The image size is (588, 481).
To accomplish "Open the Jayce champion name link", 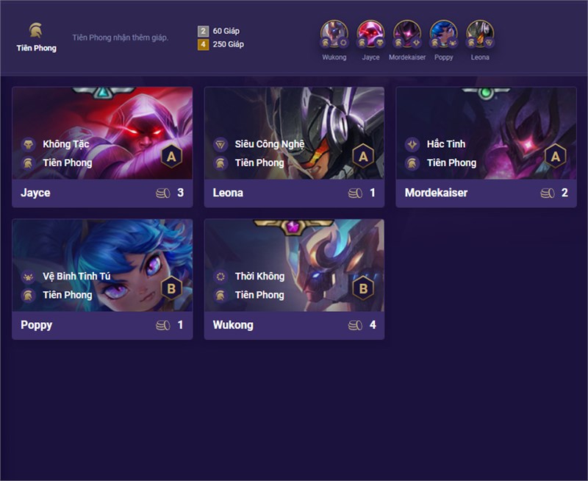I will (35, 193).
